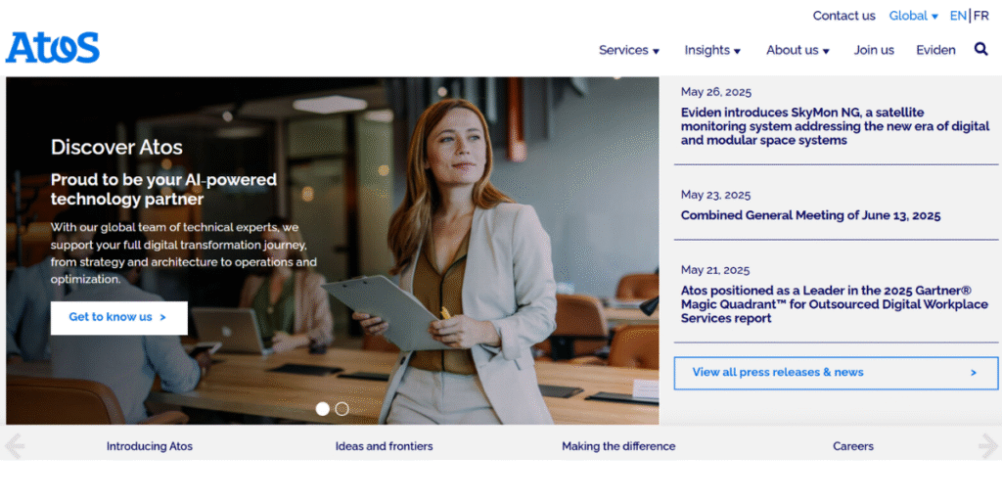1002x501 pixels.
Task: Open Eviden SkyMon NG press release
Action: 835,126
